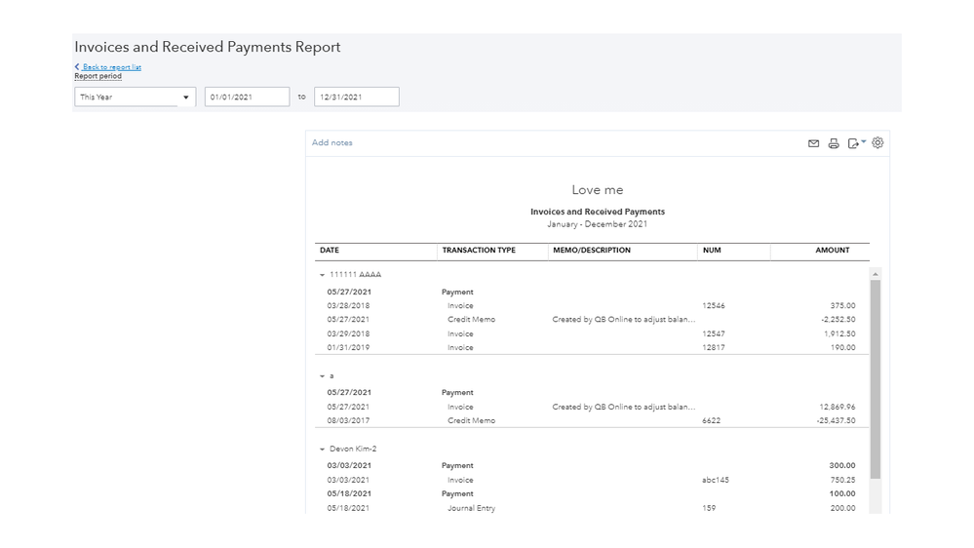Click the AMOUNT column header
The height and width of the screenshot is (548, 974).
pyautogui.click(x=832, y=251)
